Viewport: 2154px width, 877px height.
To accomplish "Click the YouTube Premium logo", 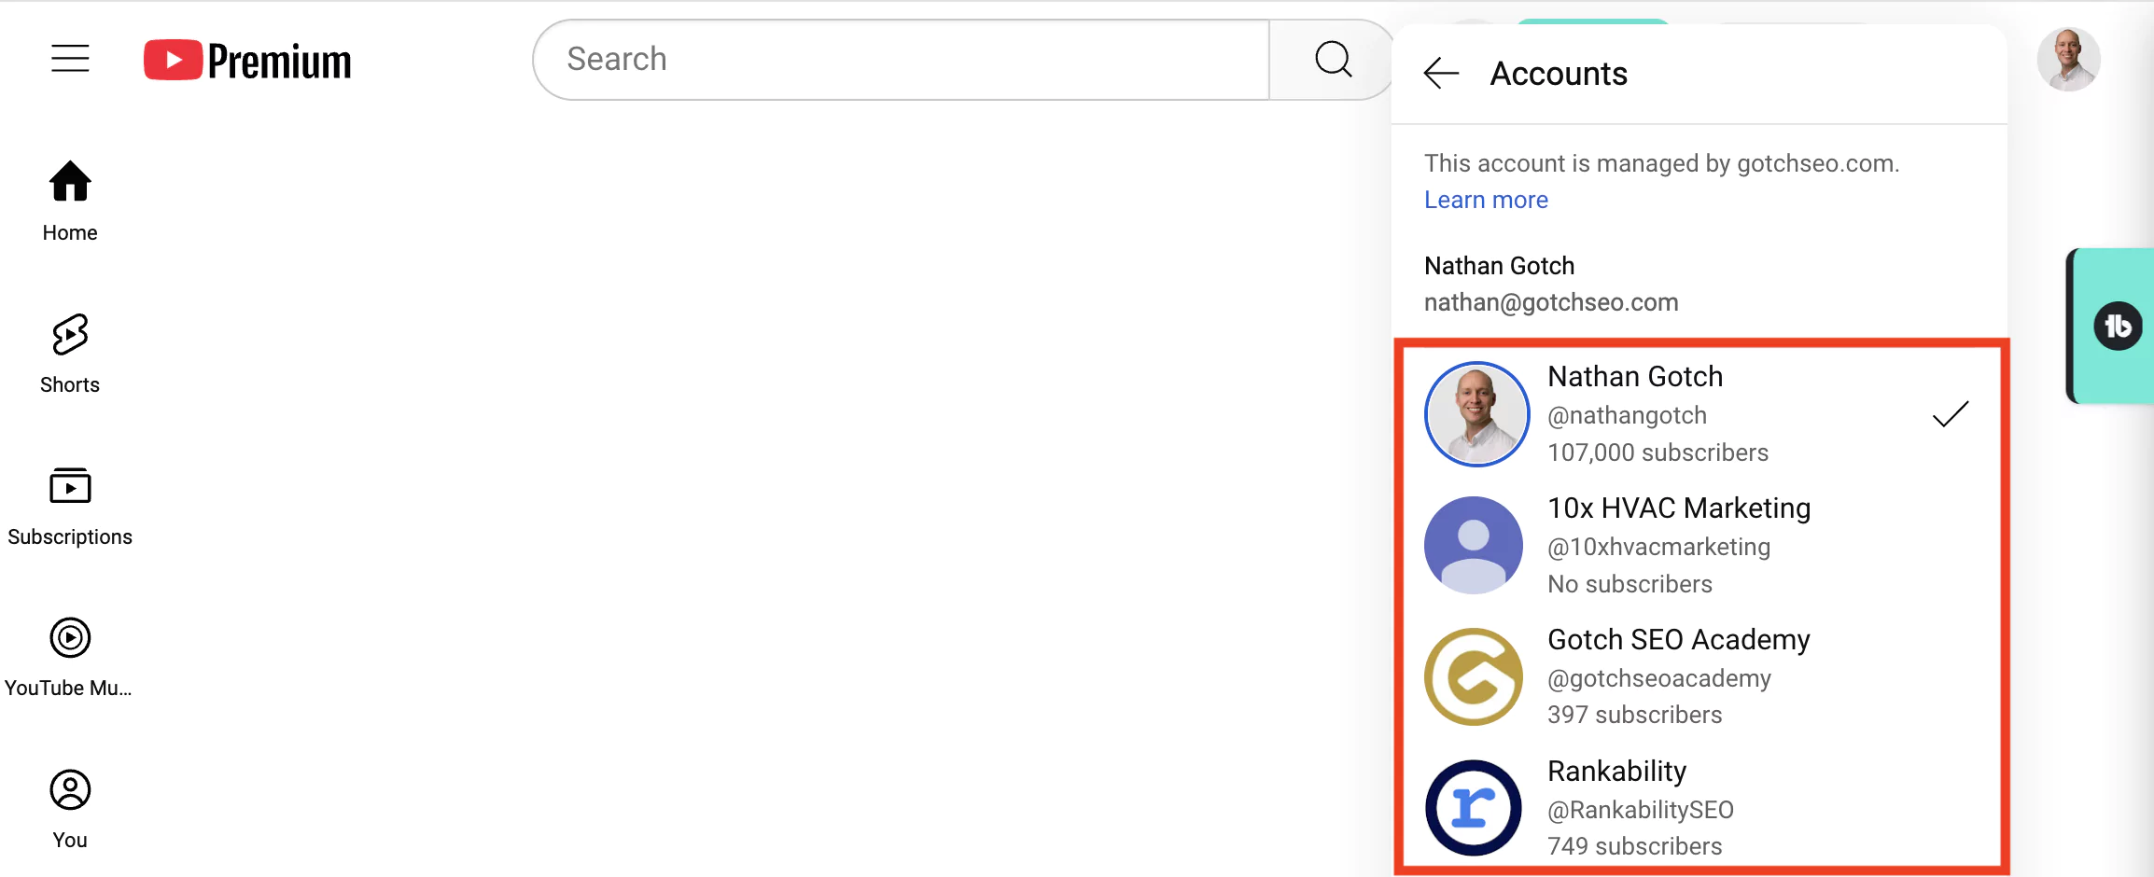I will (247, 61).
